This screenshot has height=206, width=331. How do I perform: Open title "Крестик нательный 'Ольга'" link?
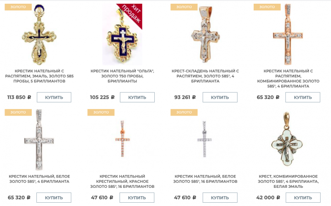[122, 76]
